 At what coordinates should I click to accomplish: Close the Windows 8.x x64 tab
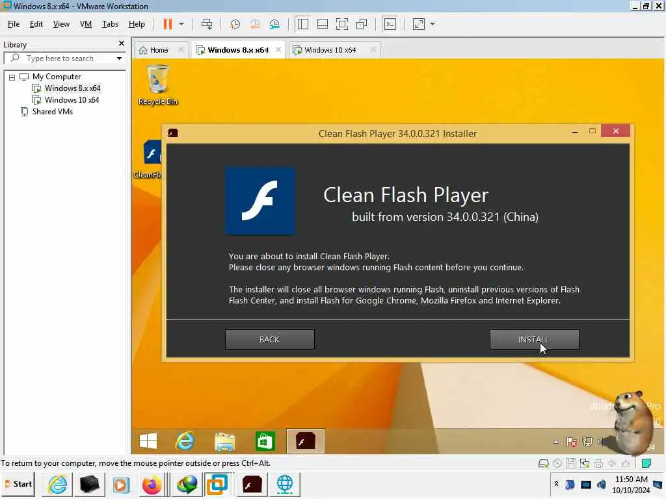278,49
